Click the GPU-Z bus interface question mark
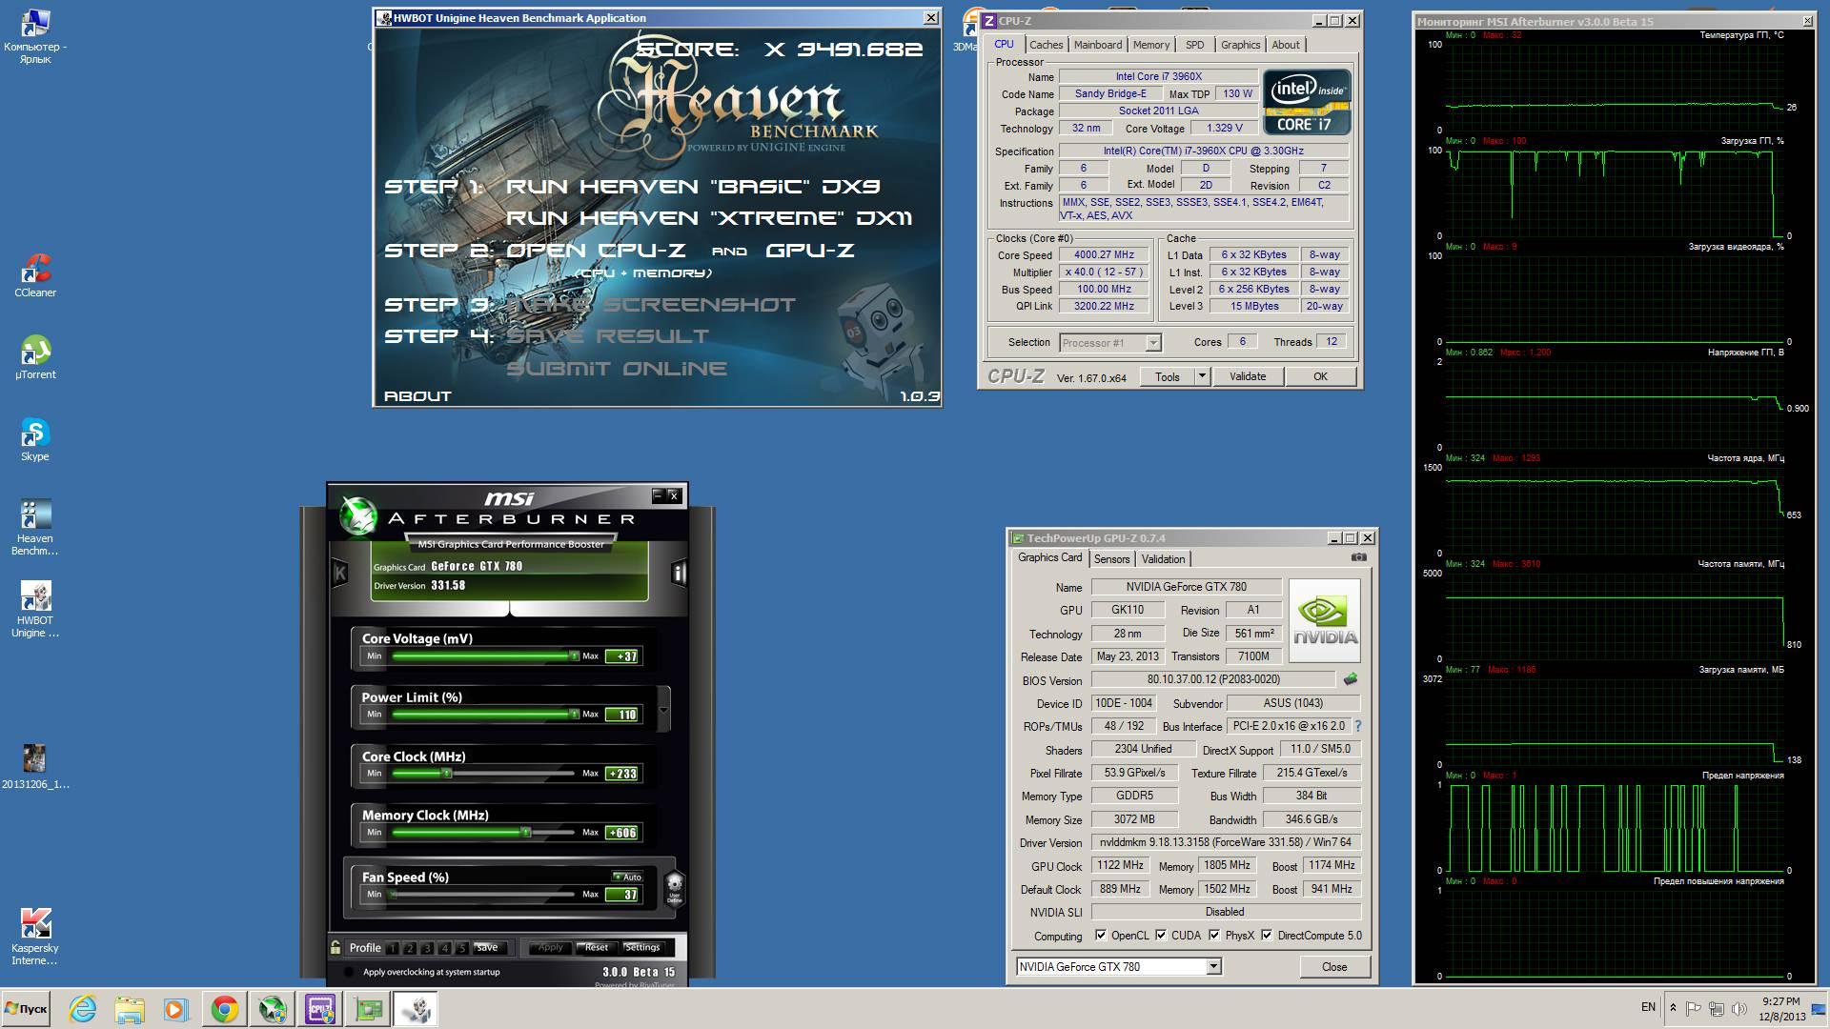 click(x=1358, y=726)
